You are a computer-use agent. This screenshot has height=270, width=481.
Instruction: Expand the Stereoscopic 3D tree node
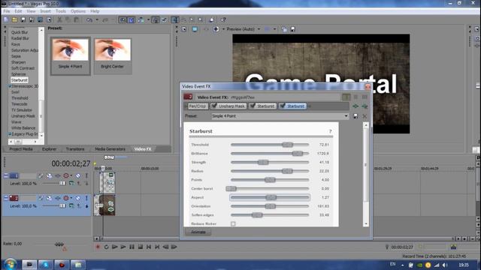click(x=10, y=86)
